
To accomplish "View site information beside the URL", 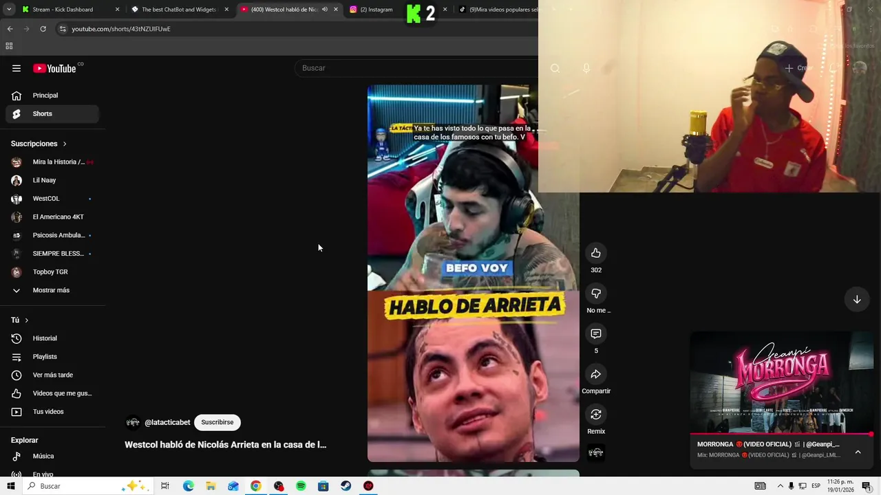I will pyautogui.click(x=63, y=29).
